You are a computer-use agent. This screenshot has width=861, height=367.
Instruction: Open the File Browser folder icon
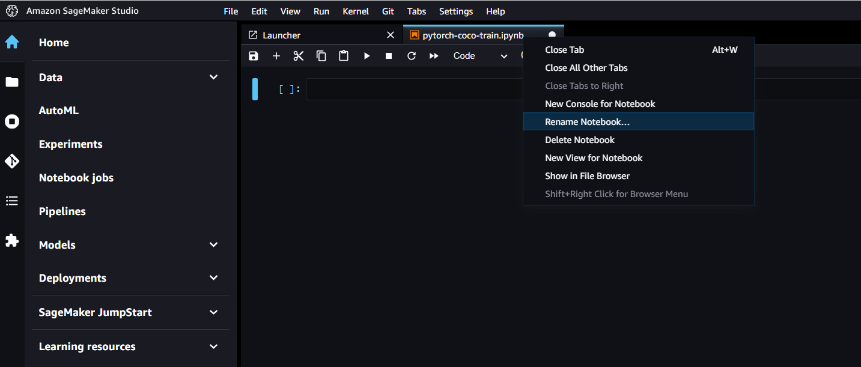[12, 82]
